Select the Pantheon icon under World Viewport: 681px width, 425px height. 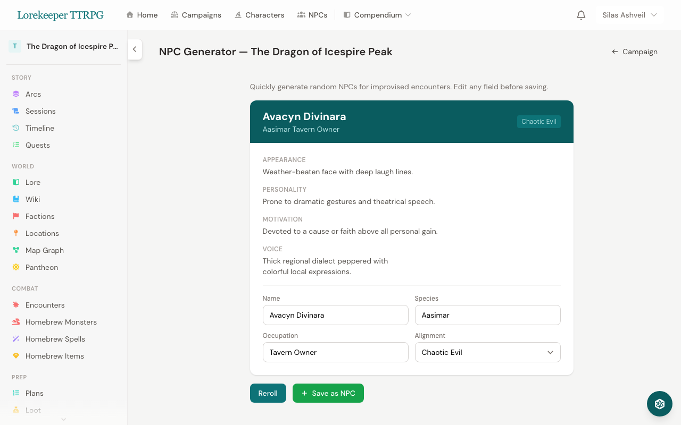[16, 267]
